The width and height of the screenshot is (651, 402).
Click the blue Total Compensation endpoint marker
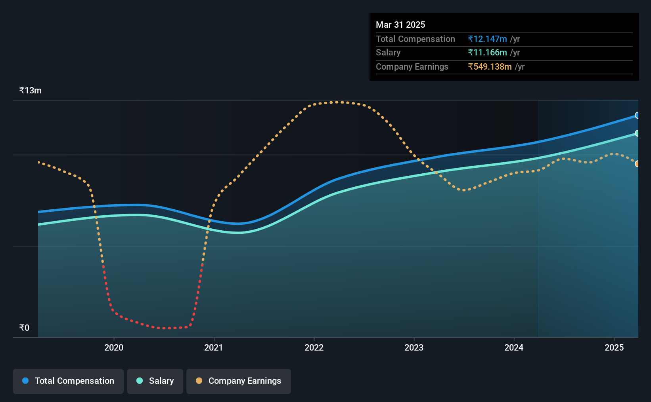point(638,116)
